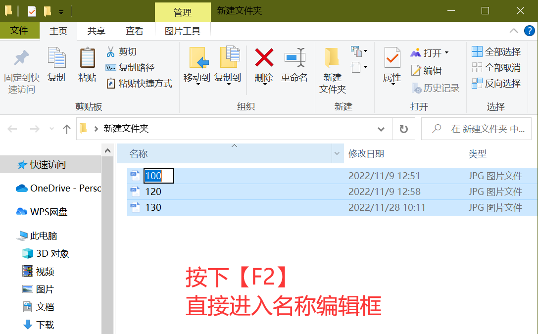The height and width of the screenshot is (334, 538).
Task: Click the red Delete X icon
Action: [264, 58]
